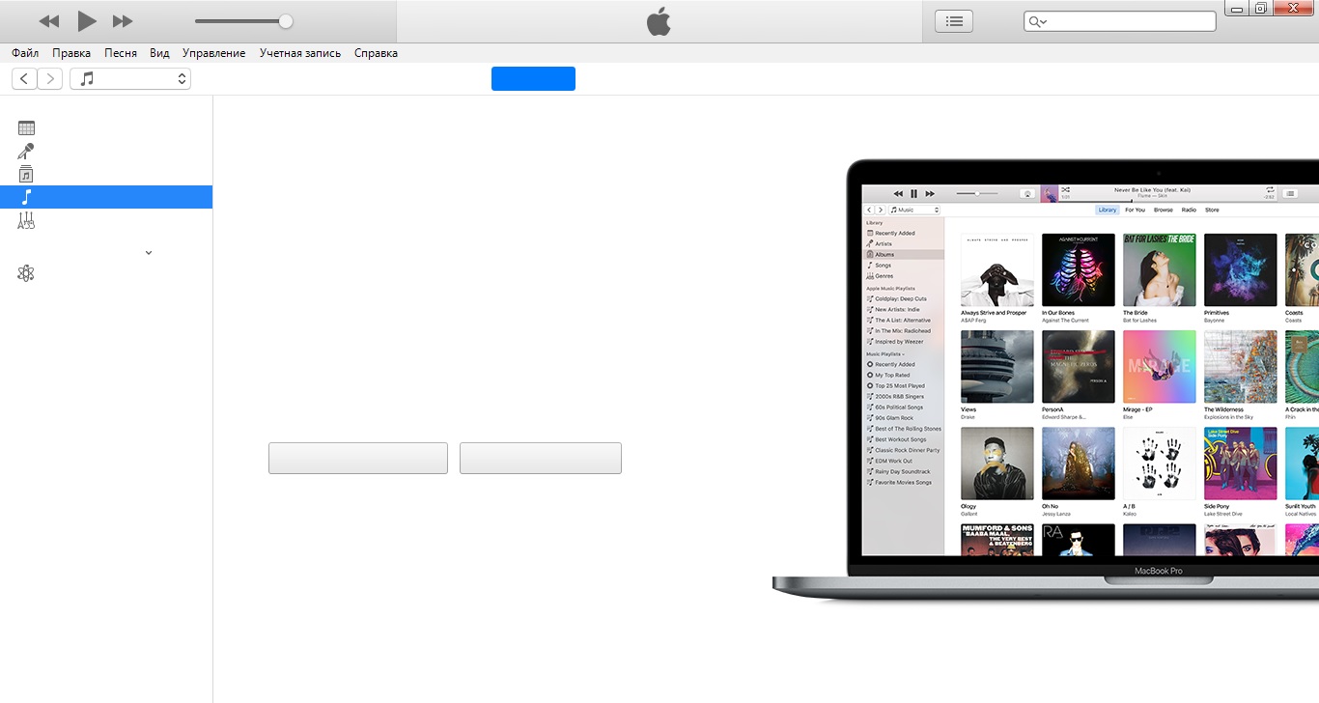The image size is (1319, 703).
Task: Skip forward to the next track
Action: (x=123, y=21)
